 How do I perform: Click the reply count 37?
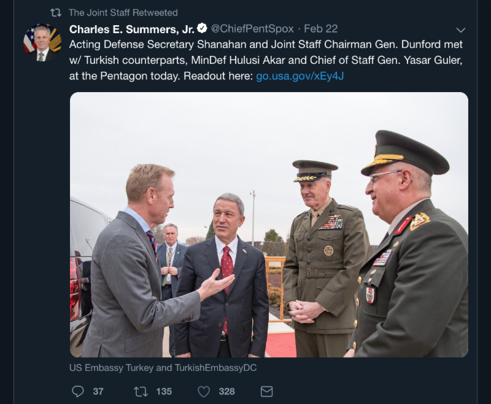point(98,391)
